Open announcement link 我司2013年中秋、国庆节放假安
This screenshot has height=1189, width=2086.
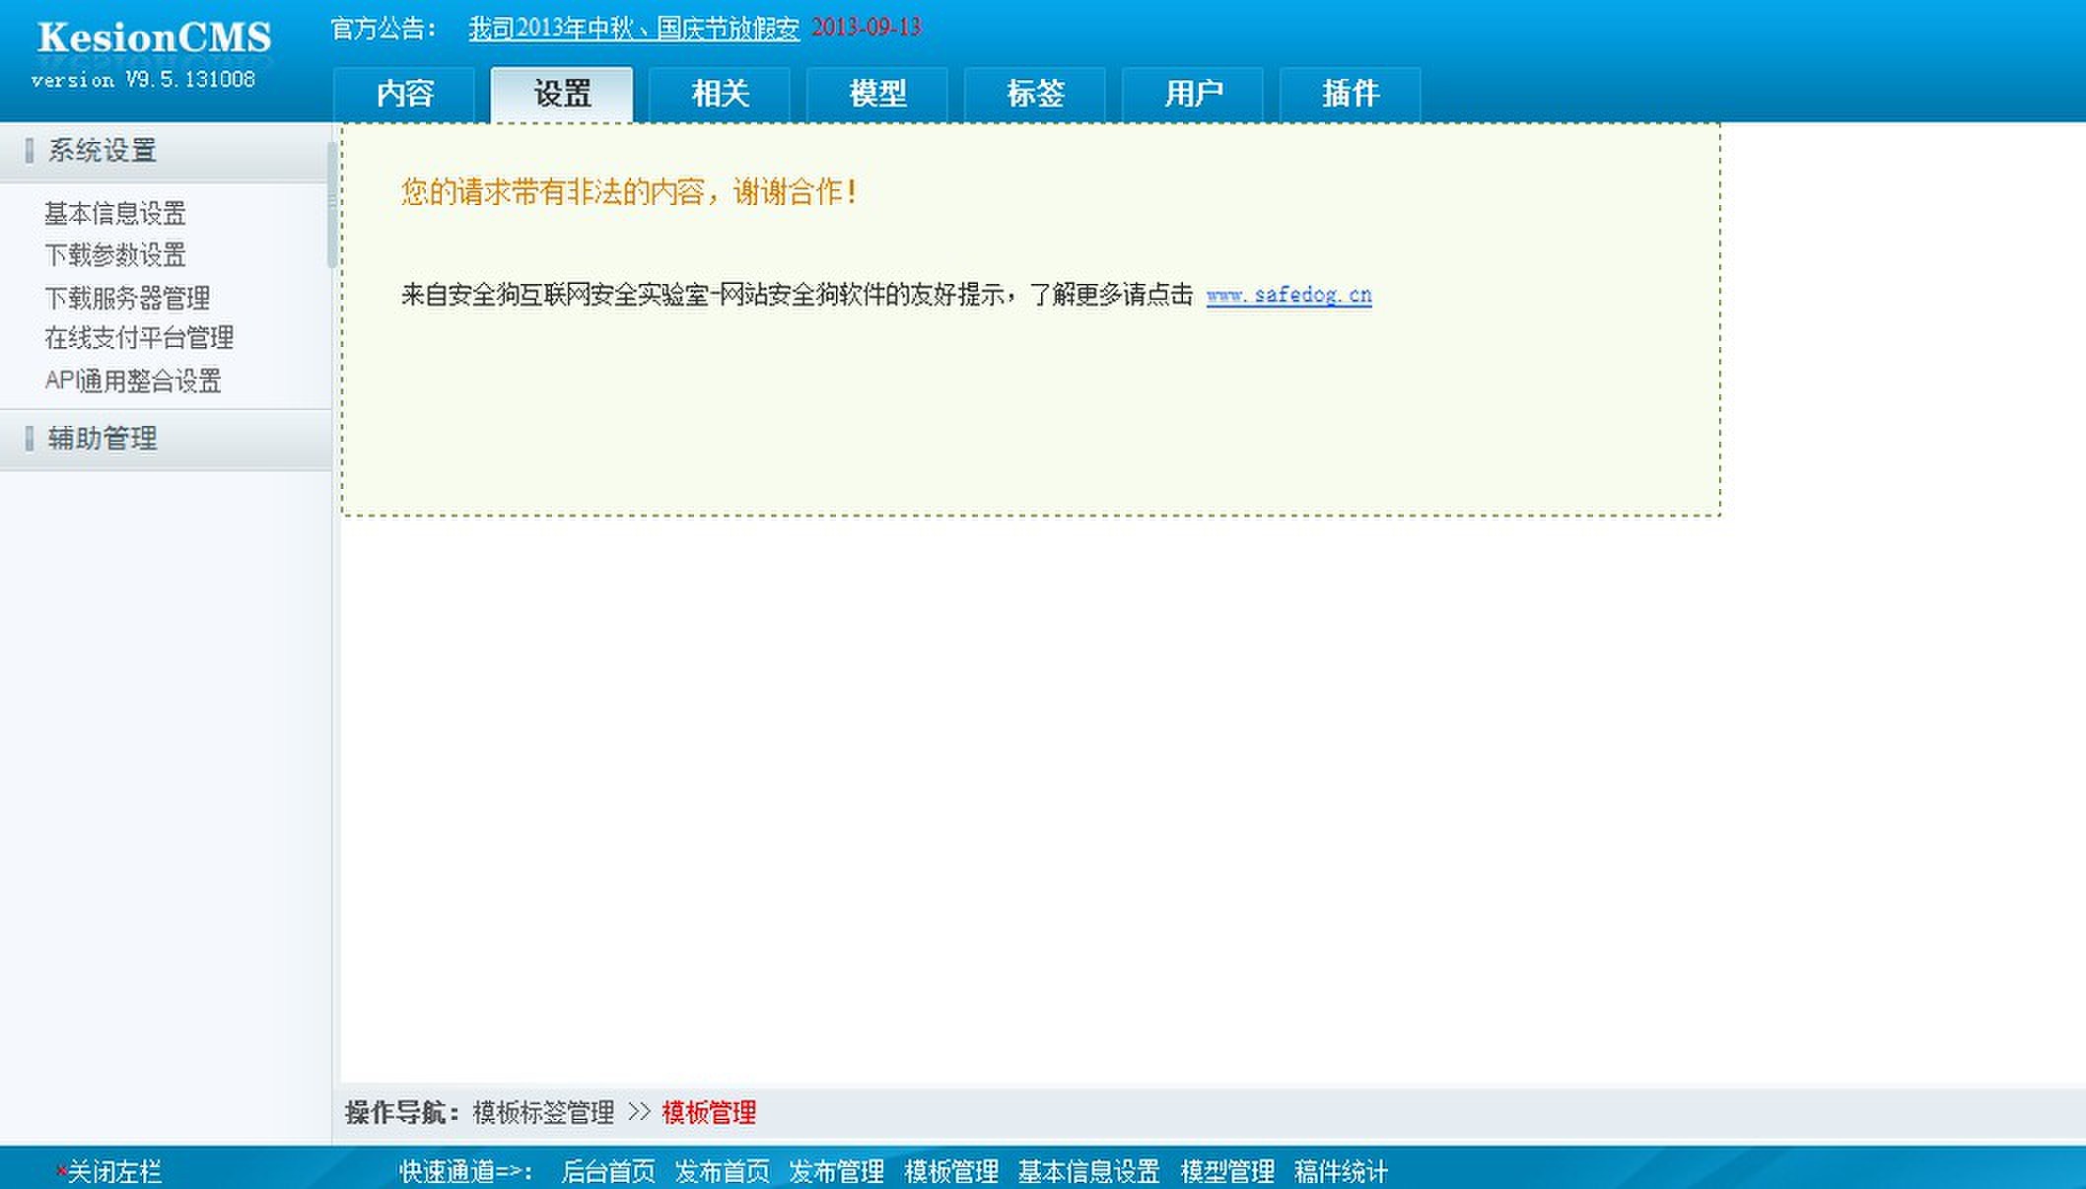[634, 29]
